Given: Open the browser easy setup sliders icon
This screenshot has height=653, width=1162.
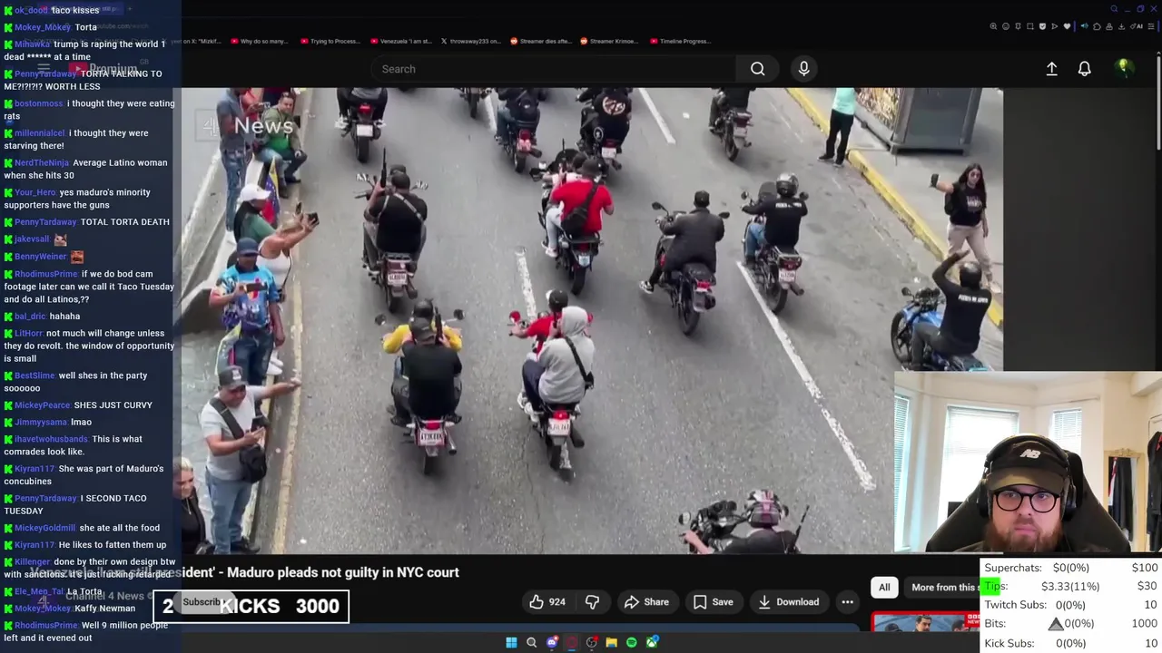Looking at the screenshot, I should click(x=1151, y=26).
